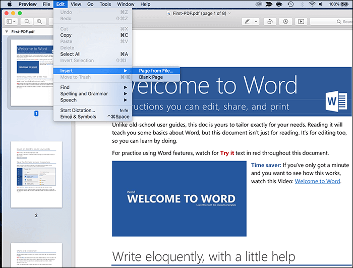The height and width of the screenshot is (268, 353).
Task: Click the Welcome to Word hyperlink
Action: pos(318,181)
